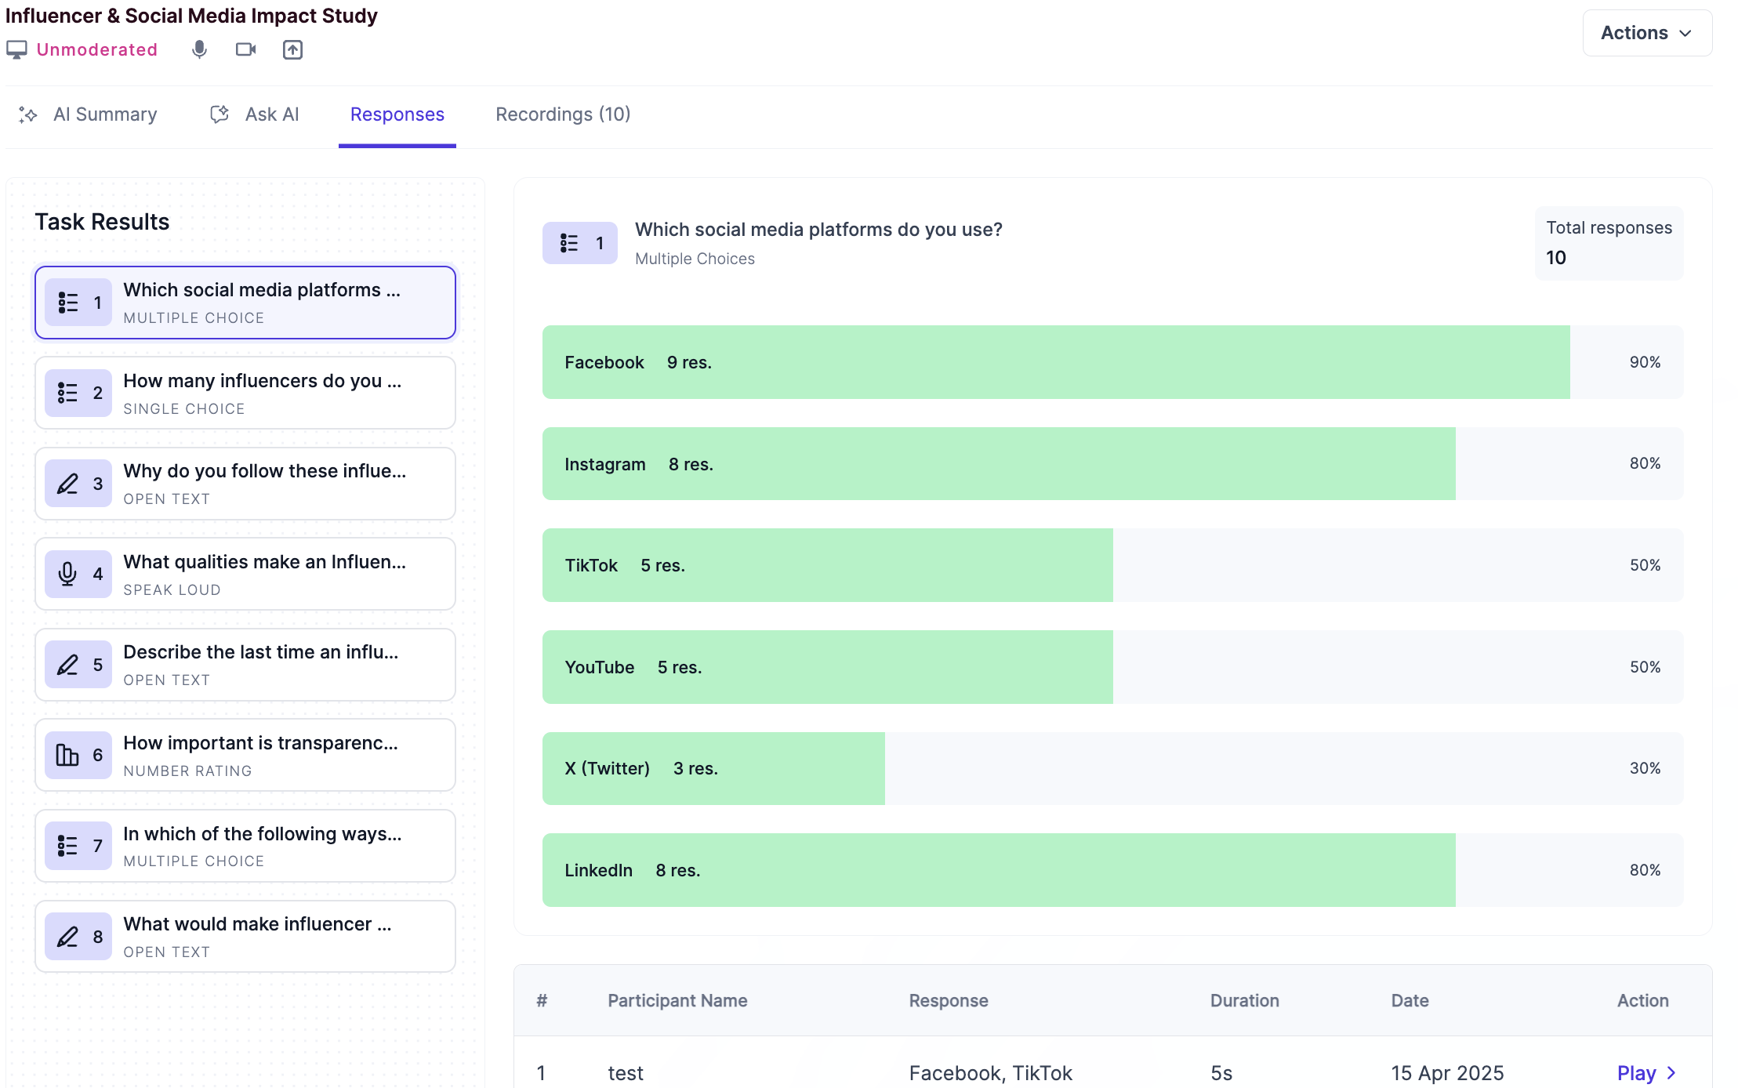Click the screen share/upload icon next to camera

click(x=292, y=49)
